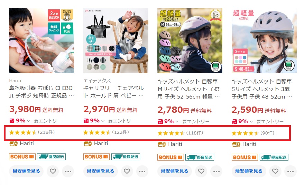305x185 pixels.
Task: Open the M-size kids helmet product image
Action: [x=190, y=41]
